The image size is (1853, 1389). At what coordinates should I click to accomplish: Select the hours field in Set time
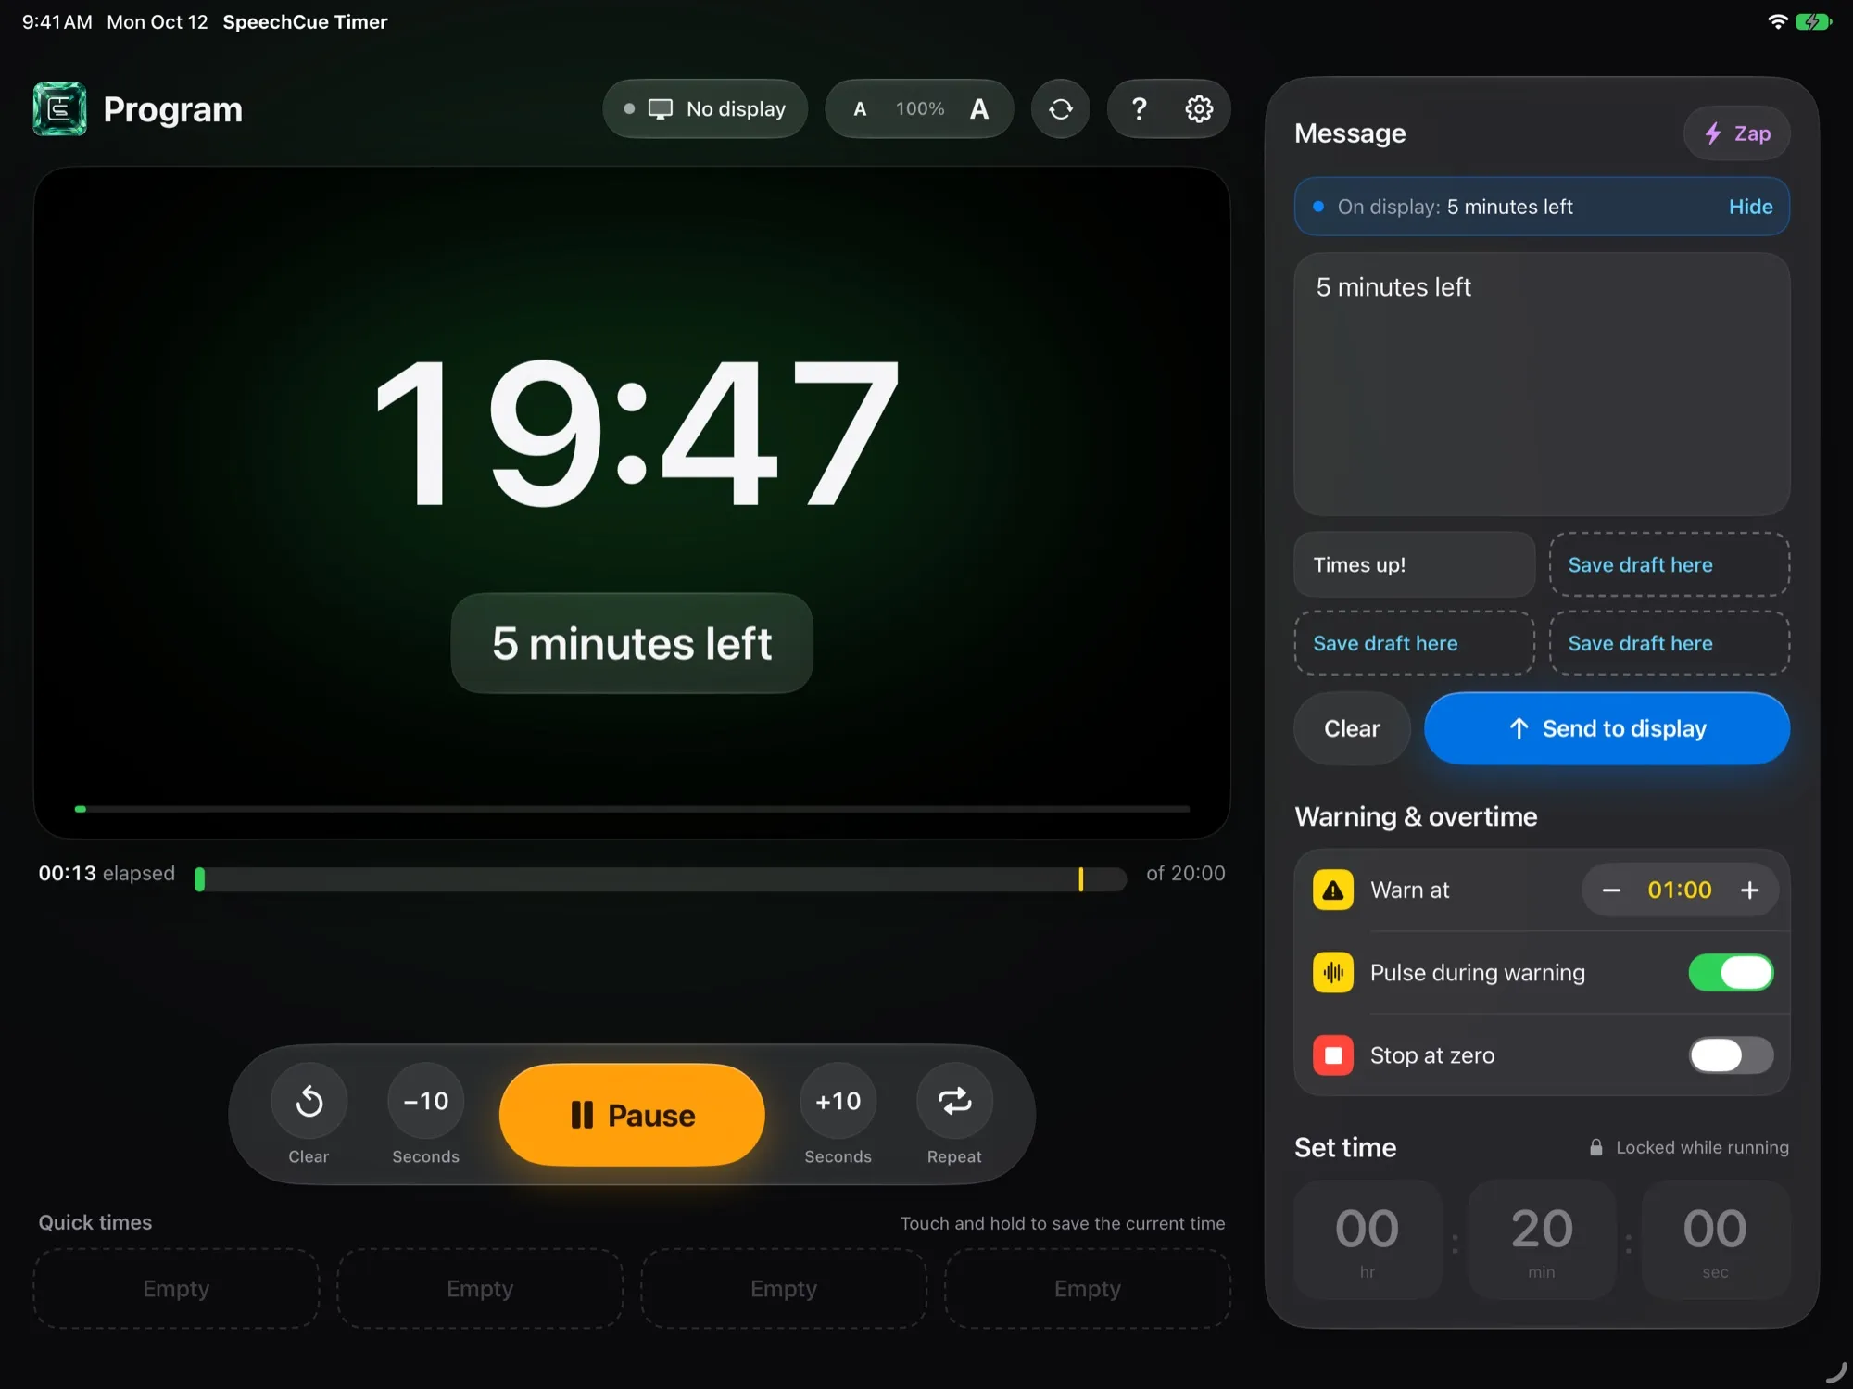coord(1368,1239)
